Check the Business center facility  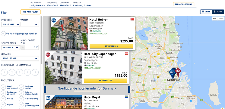(x=21, y=87)
